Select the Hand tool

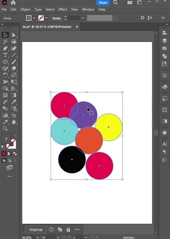click(14, 122)
